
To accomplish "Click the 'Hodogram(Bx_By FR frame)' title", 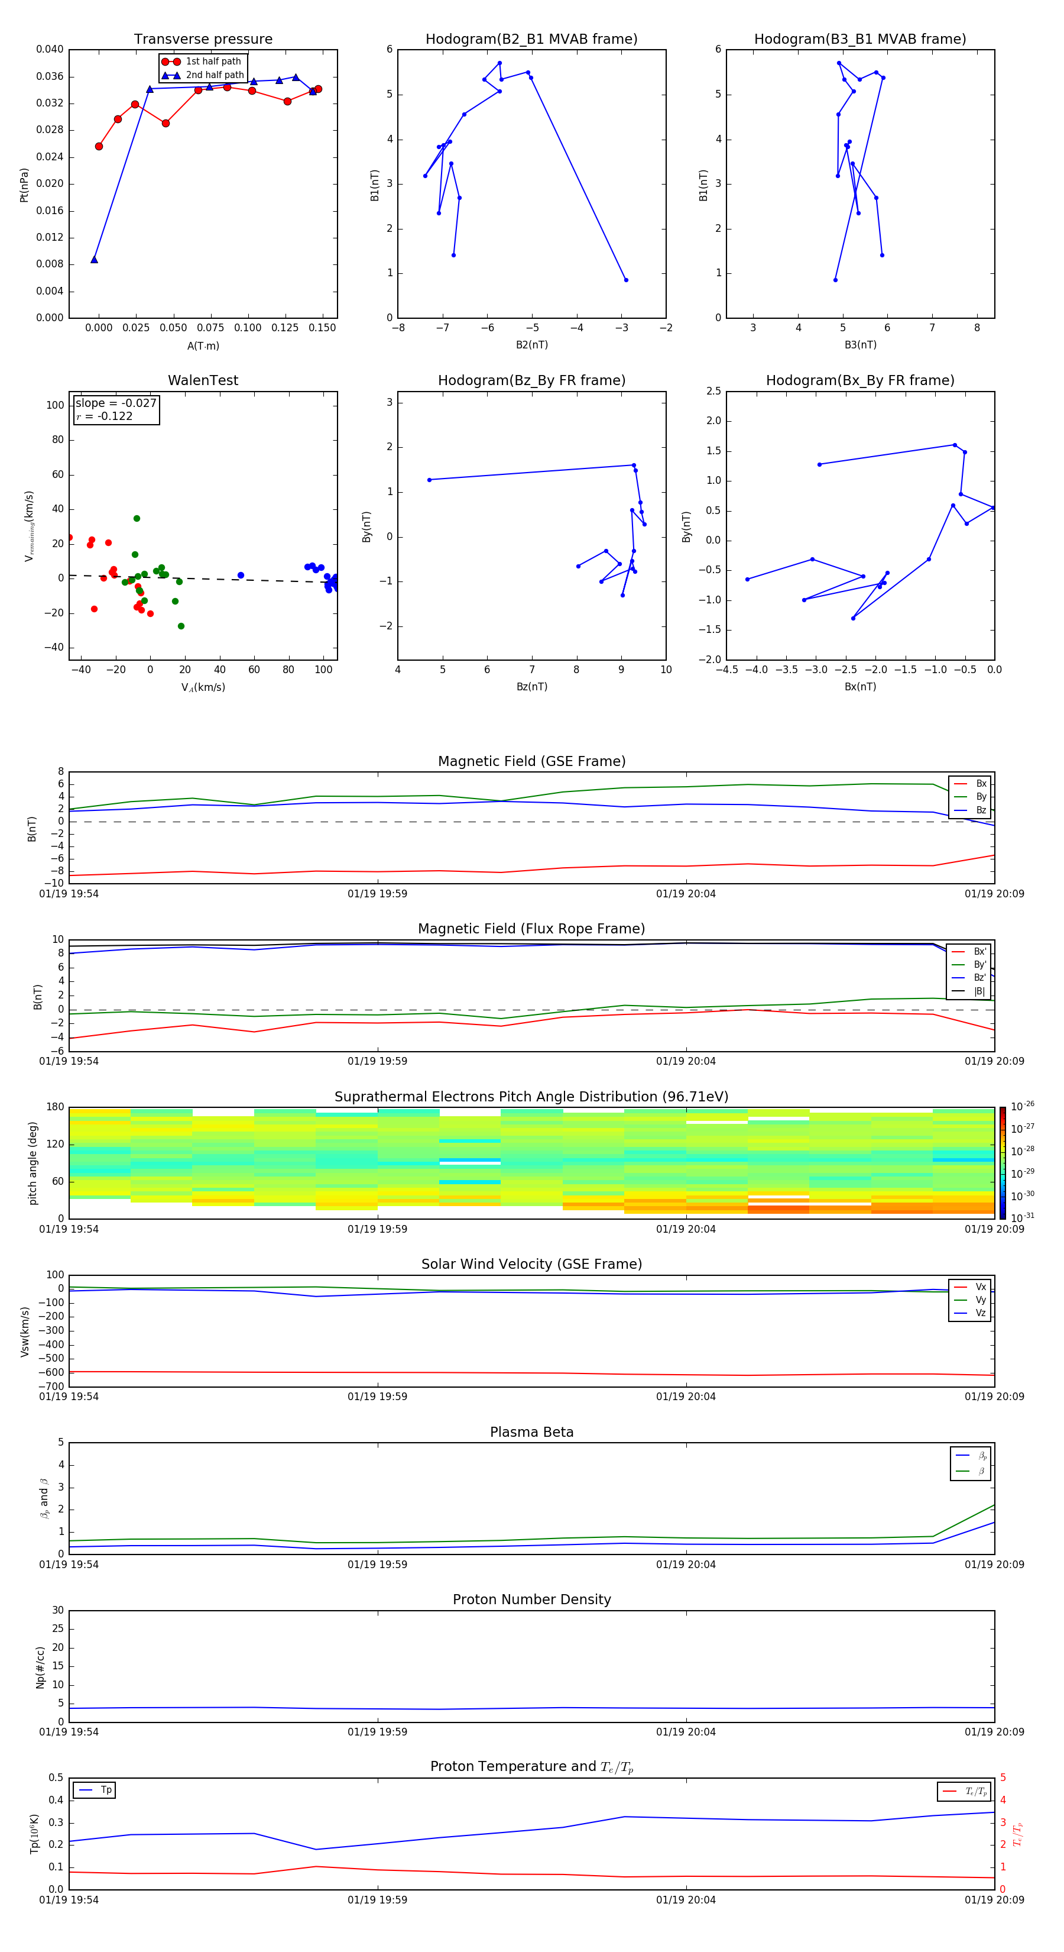I will pos(860,380).
